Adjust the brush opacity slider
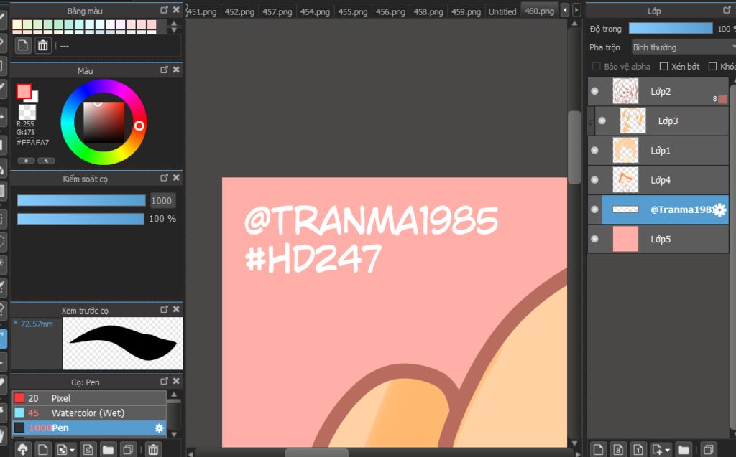 click(x=80, y=219)
